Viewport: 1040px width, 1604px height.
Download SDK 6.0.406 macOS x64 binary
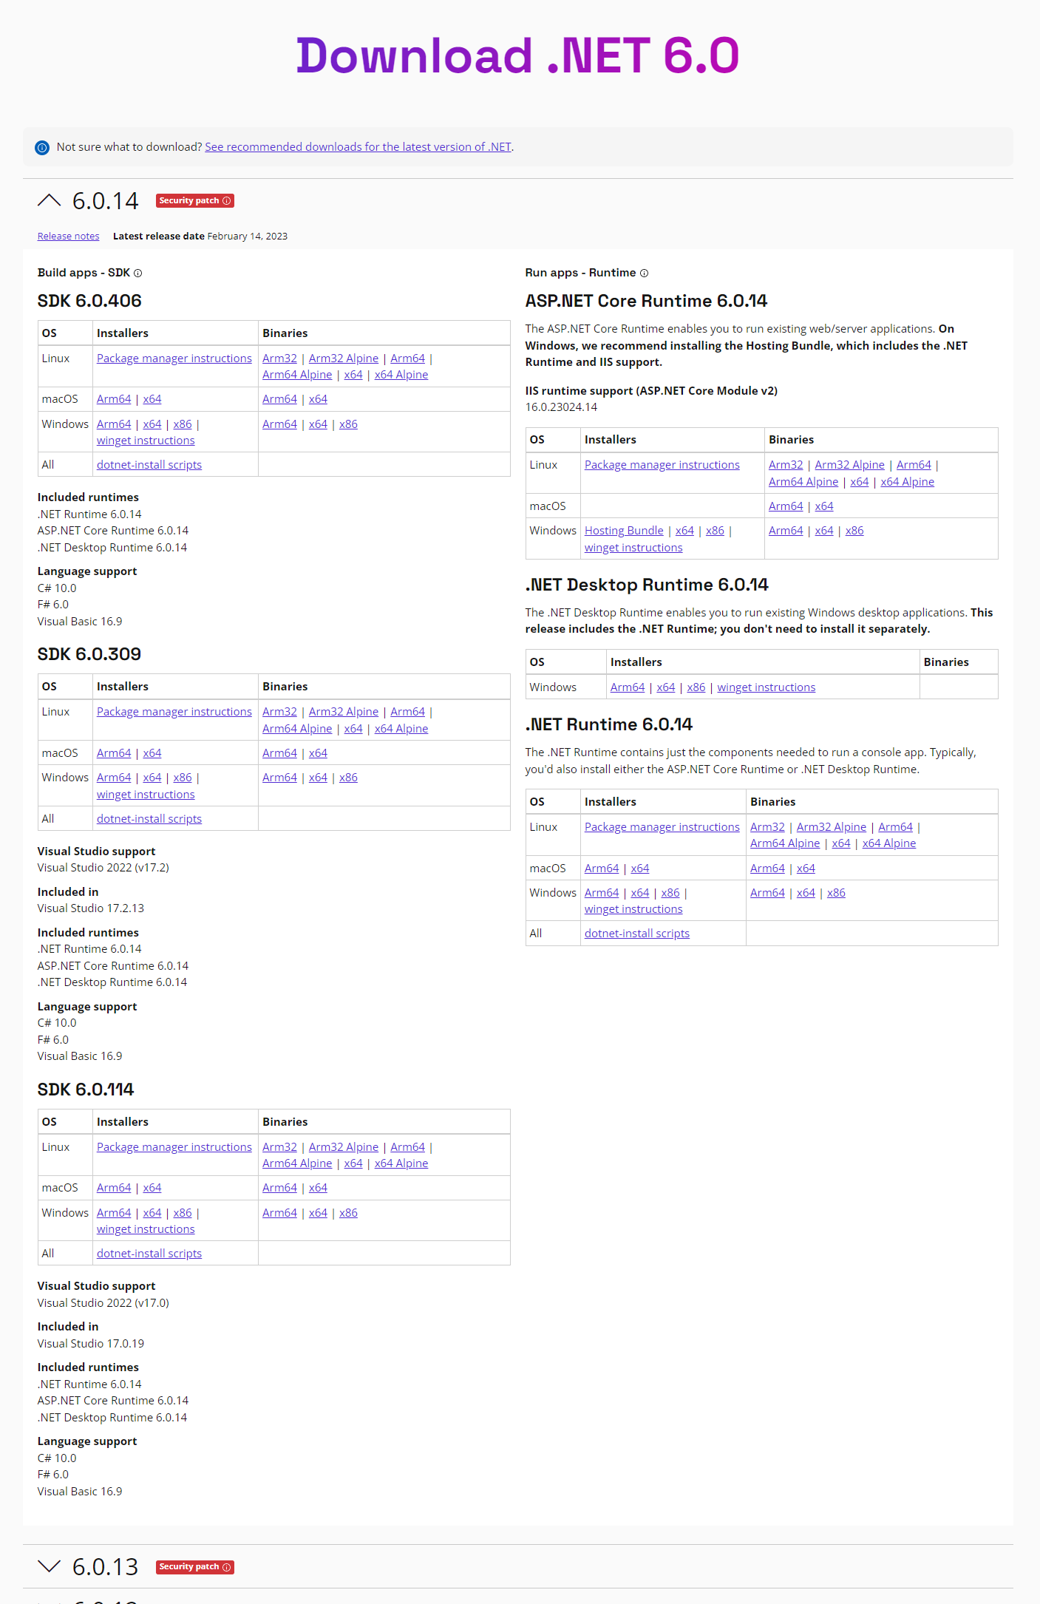point(318,398)
